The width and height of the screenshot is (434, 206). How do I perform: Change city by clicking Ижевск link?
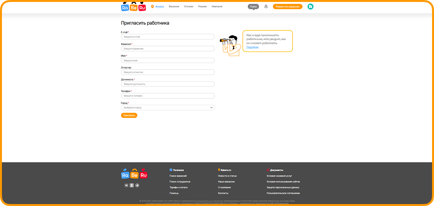coord(160,7)
